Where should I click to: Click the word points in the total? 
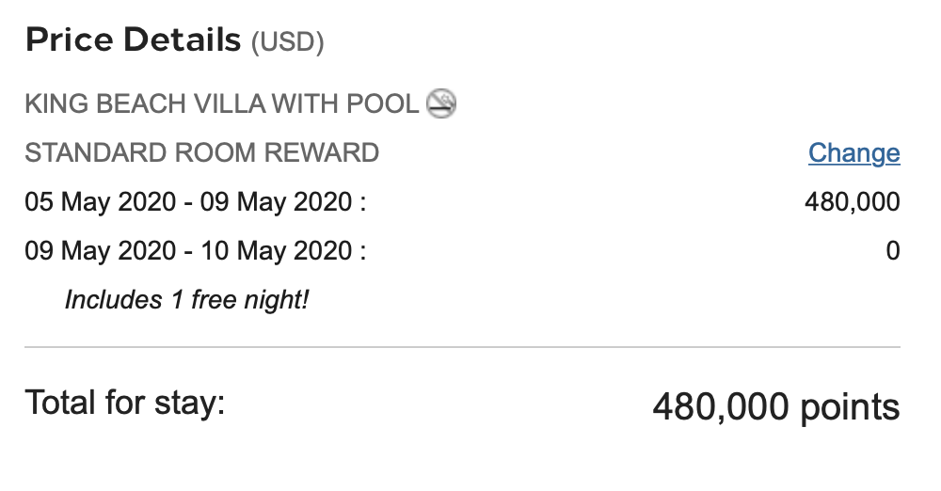point(850,408)
